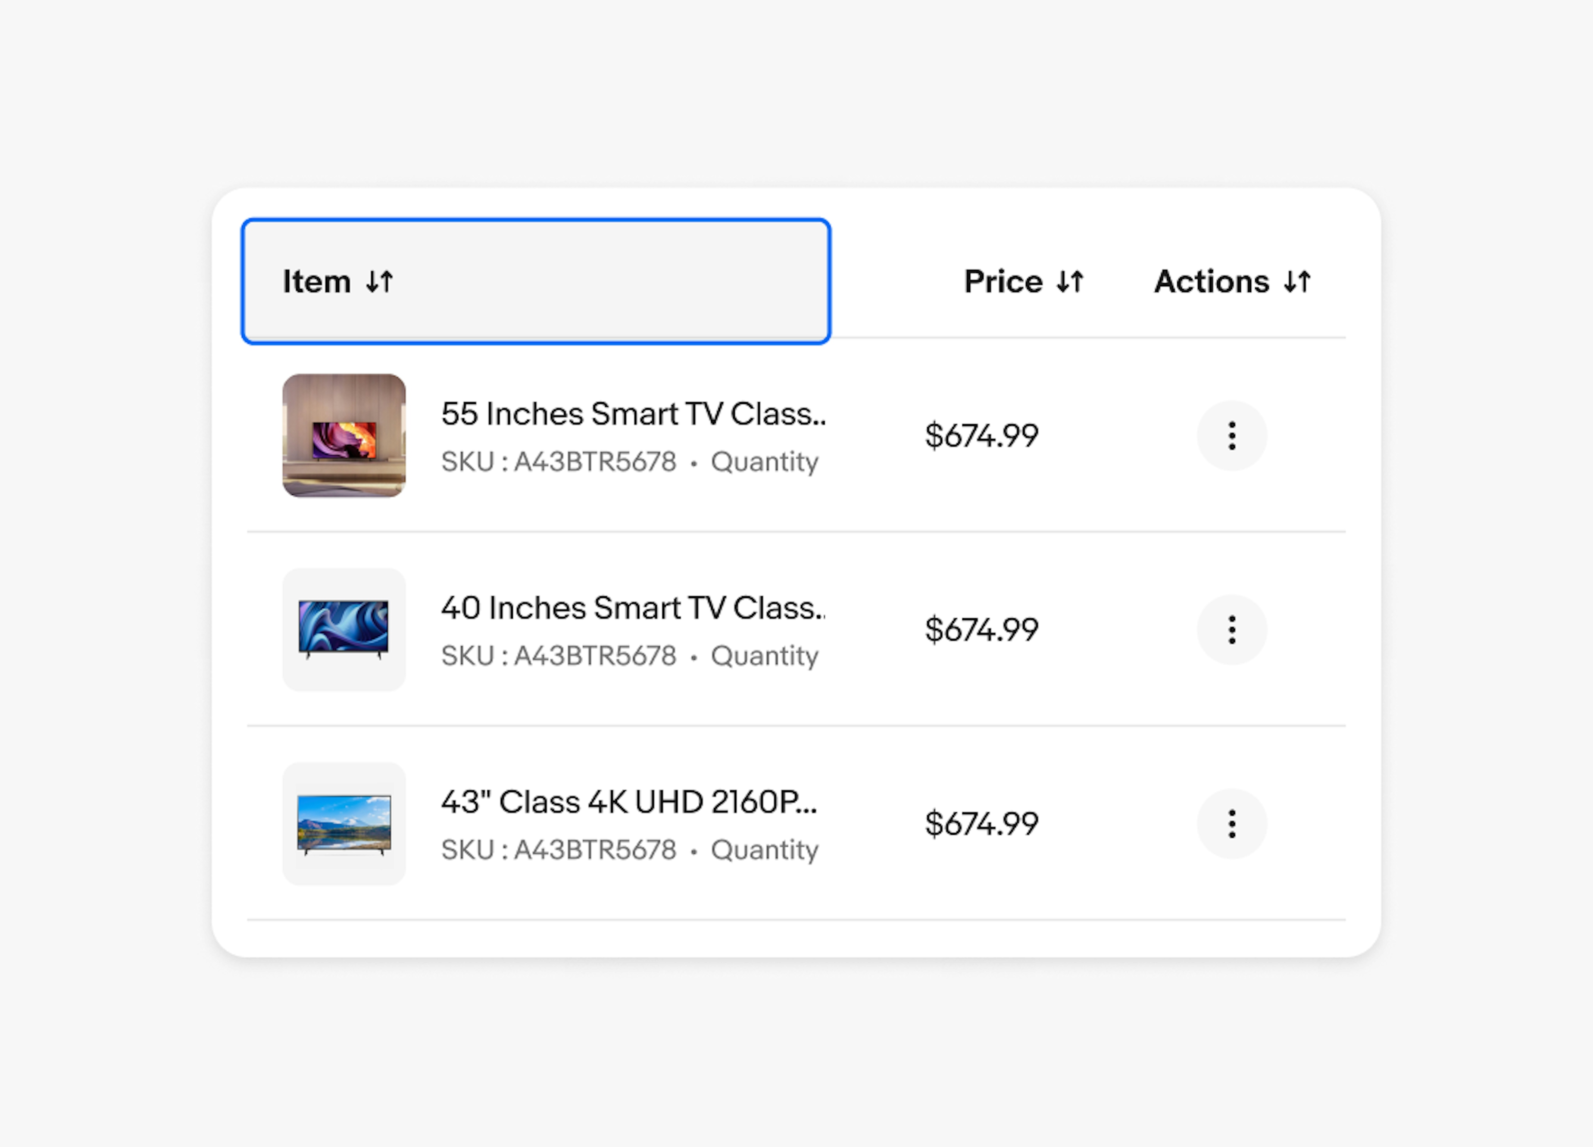This screenshot has width=1593, height=1147.
Task: Open the 55 Inches Smart TV Class title
Action: pos(633,414)
